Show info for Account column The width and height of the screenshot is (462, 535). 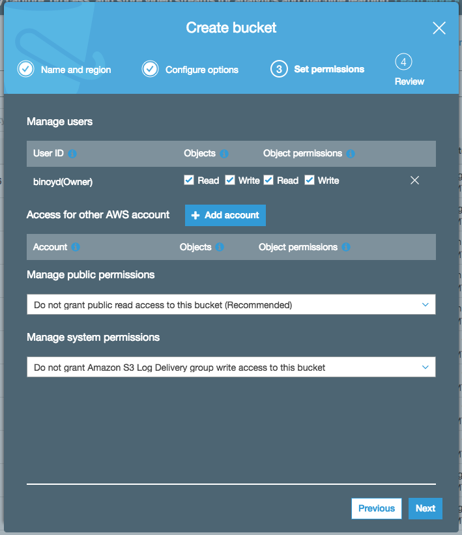click(76, 247)
